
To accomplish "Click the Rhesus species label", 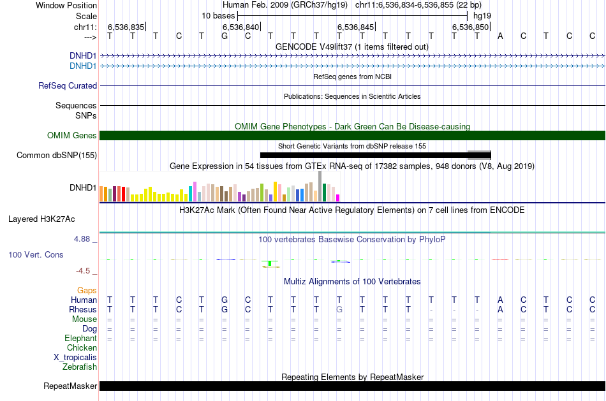I will coord(83,310).
